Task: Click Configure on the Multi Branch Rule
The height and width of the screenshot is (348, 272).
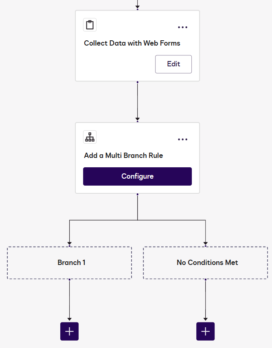Action: [137, 176]
